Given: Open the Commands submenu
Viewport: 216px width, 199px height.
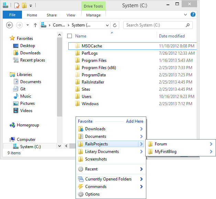Looking at the screenshot, I should coord(111,187).
